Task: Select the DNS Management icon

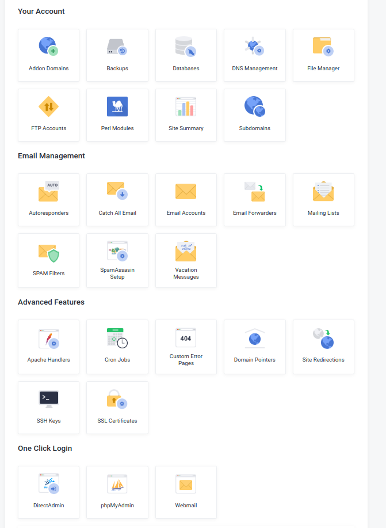Action: click(254, 47)
